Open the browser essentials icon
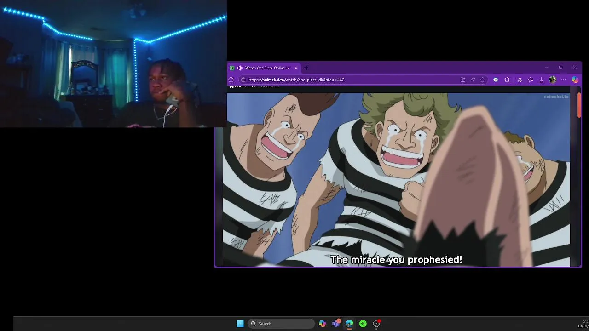This screenshot has width=589, height=331. [519, 80]
